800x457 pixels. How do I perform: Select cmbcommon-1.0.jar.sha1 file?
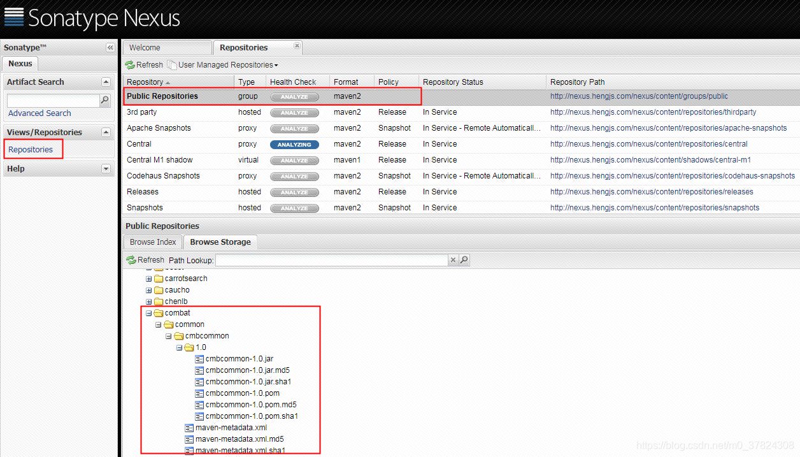248,382
